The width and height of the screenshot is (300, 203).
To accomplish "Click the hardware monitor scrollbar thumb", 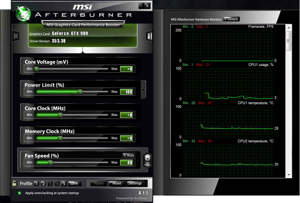I will [289, 41].
